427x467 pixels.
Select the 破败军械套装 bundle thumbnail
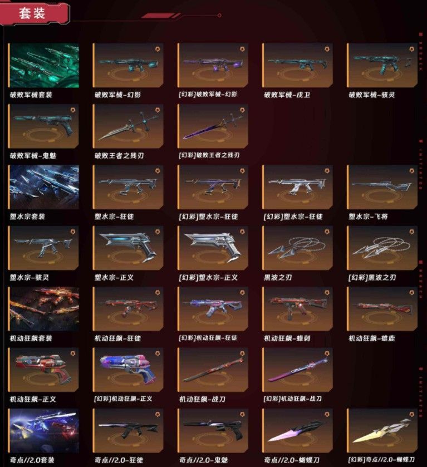(44, 65)
